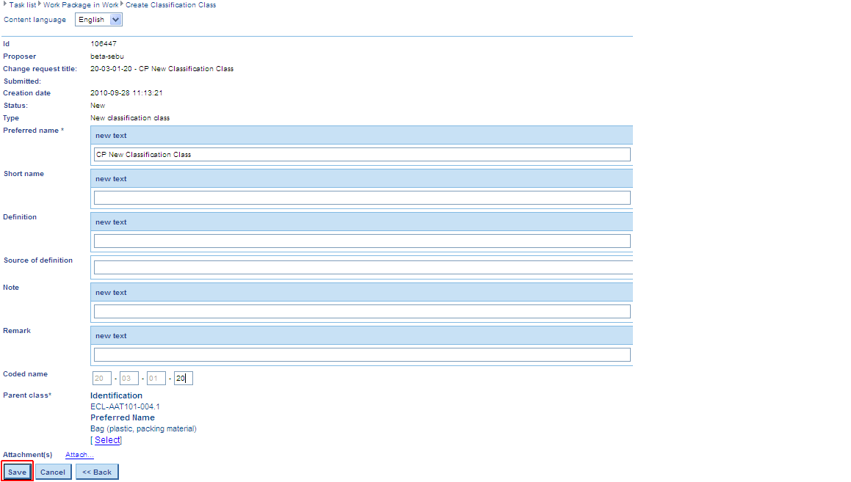The height and width of the screenshot is (482, 851).
Task: Click the third Coded name box containing 01
Action: [x=156, y=379]
